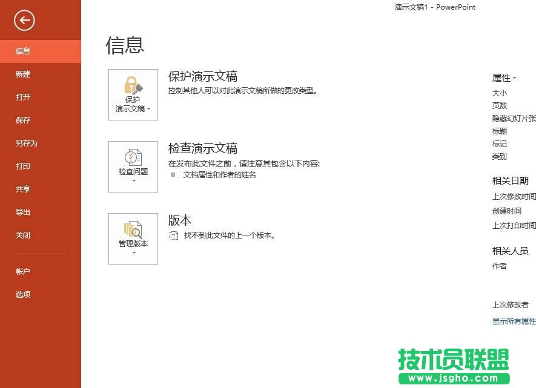The height and width of the screenshot is (388, 536).
Task: Open 导出 in the sidebar
Action: [x=41, y=212]
